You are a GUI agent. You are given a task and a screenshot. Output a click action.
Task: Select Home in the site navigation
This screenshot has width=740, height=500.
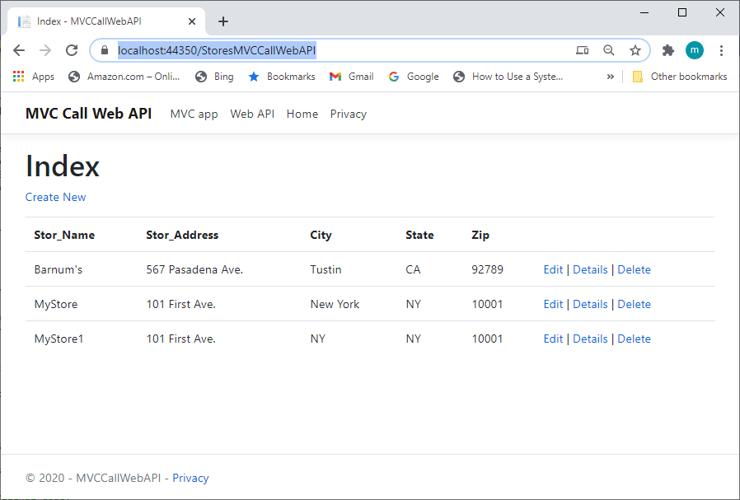coord(302,114)
